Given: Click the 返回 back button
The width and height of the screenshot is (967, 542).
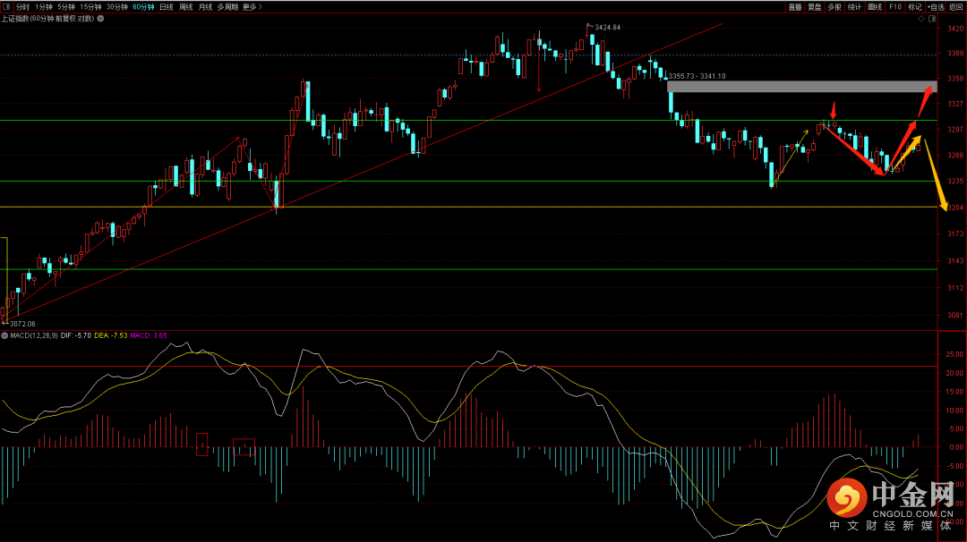Looking at the screenshot, I should click(956, 6).
